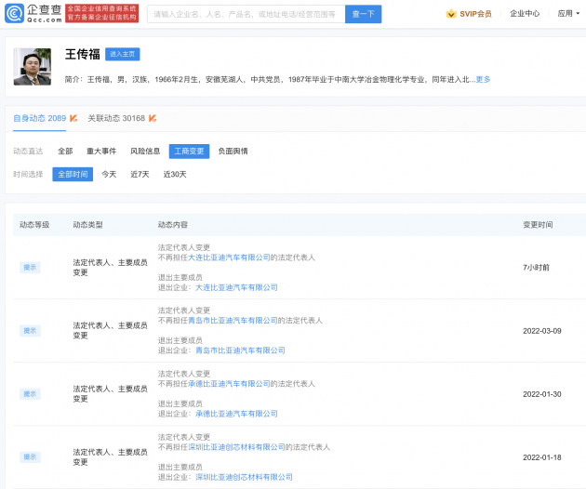The image size is (586, 489).
Task: Expand the bio with 更多 link
Action: click(483, 79)
